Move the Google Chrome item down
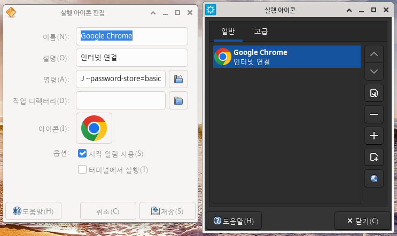This screenshot has height=236, width=397. click(373, 72)
